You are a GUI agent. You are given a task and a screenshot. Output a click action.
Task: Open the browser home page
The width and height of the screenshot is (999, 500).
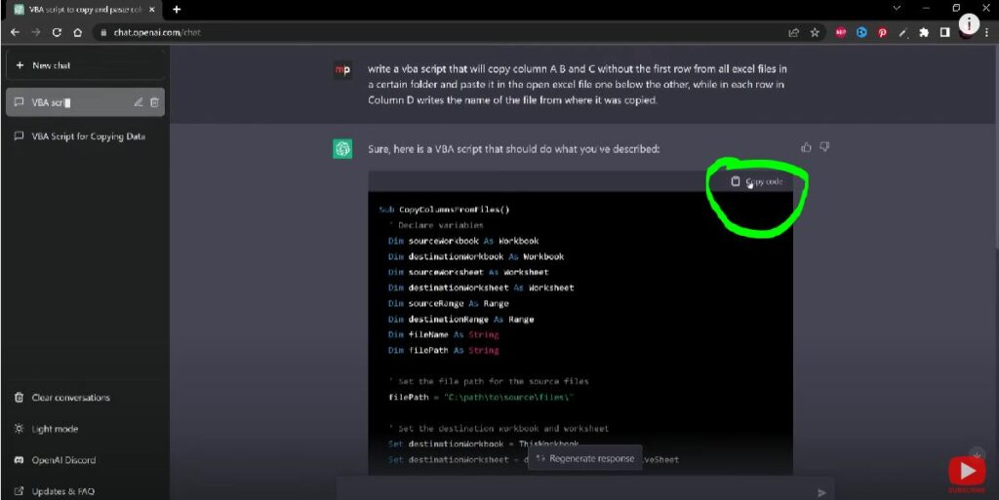78,32
